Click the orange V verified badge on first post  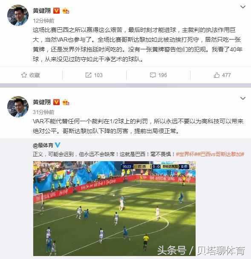click(56, 11)
